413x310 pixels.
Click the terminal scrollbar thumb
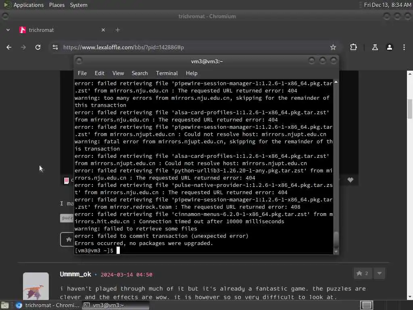[336, 239]
